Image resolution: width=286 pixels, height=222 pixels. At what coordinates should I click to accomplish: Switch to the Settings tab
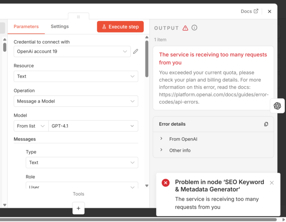60,27
